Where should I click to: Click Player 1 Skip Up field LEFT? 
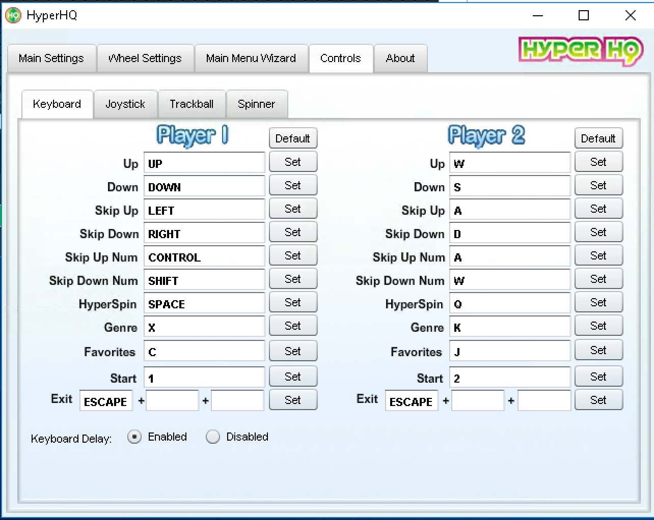(204, 210)
